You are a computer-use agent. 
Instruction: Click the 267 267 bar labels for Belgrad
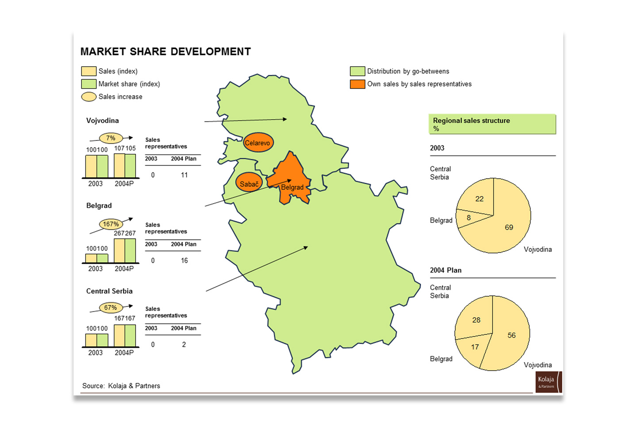125,233
